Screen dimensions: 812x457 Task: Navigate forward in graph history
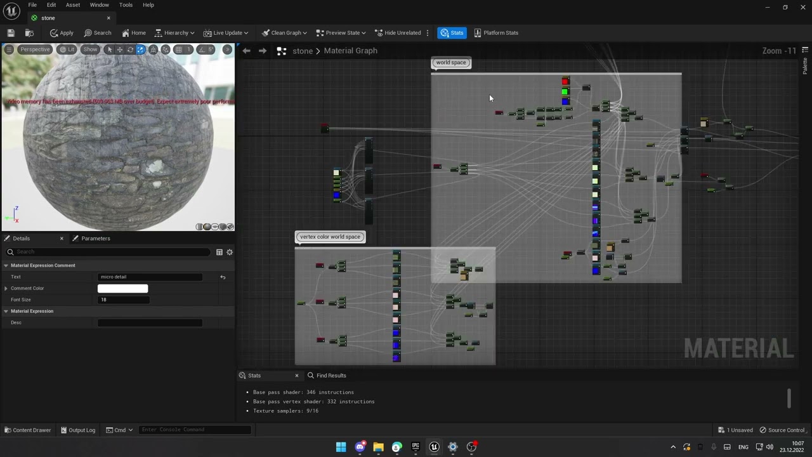click(x=263, y=51)
